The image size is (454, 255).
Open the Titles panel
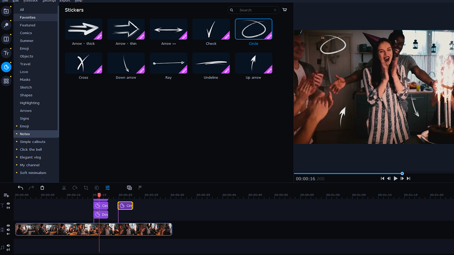6,53
